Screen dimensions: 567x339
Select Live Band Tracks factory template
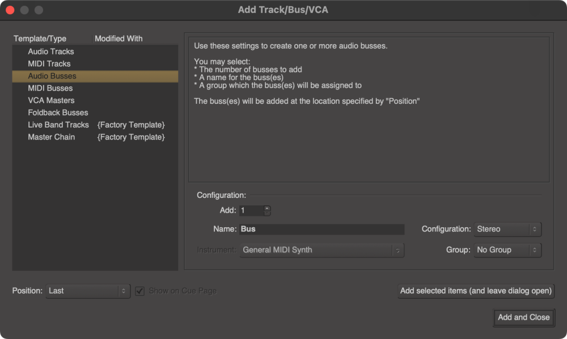[58, 125]
